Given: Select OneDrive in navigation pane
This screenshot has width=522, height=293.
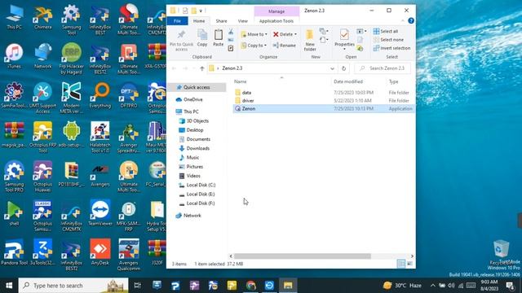Looking at the screenshot, I should pos(192,99).
